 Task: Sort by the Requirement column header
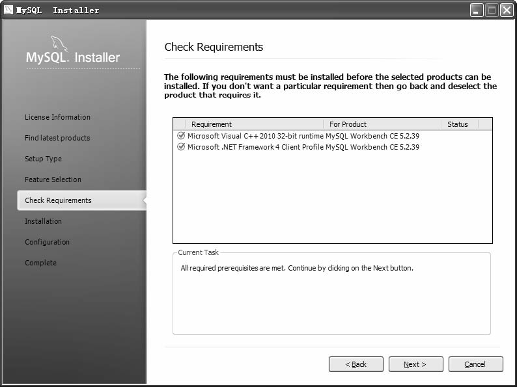coord(254,124)
